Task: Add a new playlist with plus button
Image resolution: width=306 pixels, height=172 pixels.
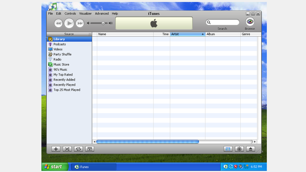Action: tap(56, 149)
